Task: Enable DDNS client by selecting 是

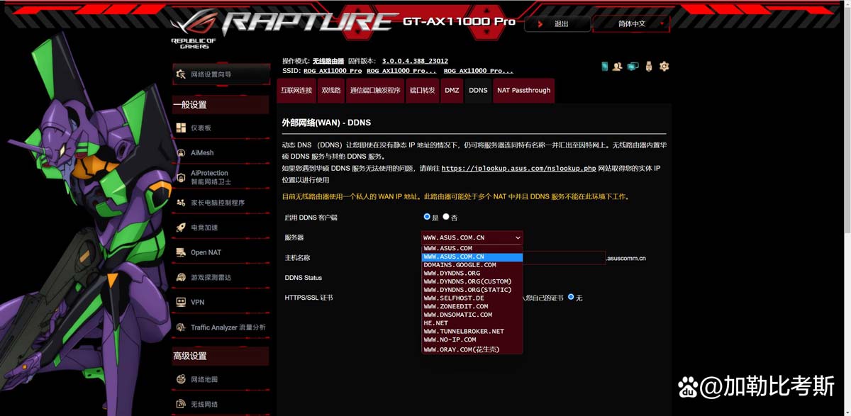Action: pos(427,217)
